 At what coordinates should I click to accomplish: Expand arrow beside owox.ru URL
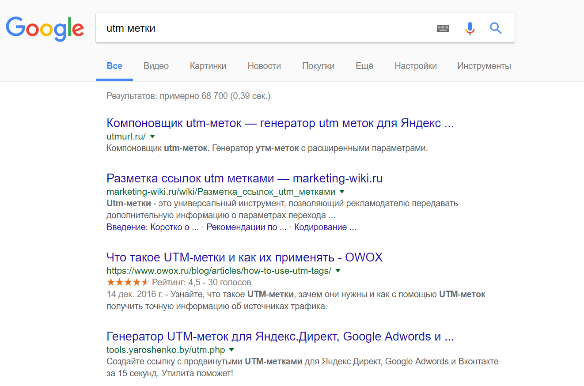pos(338,270)
